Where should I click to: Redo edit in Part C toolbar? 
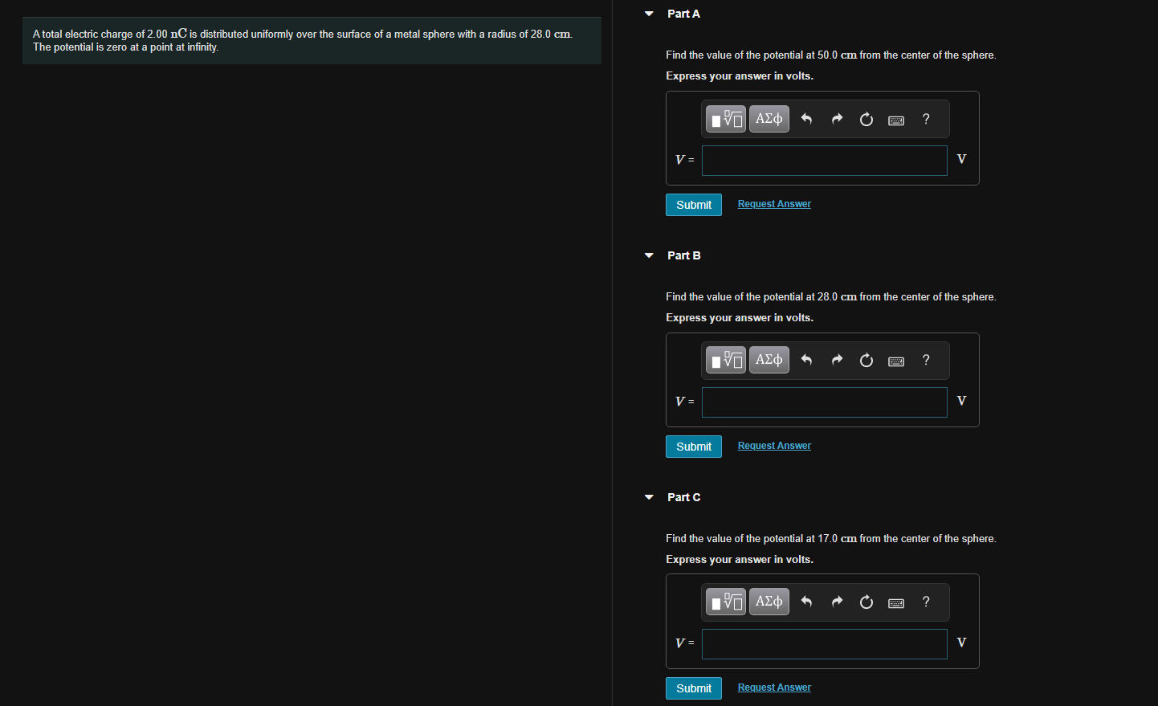click(x=837, y=602)
